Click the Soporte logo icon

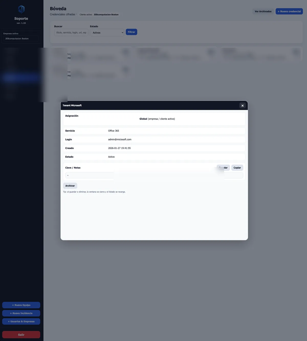click(x=21, y=9)
